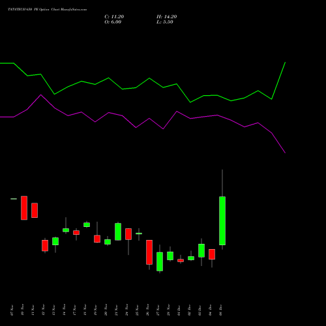Select the red candle above 12 Nov
Image resolution: width=326 pixels, height=326 pixels.
coord(45,246)
